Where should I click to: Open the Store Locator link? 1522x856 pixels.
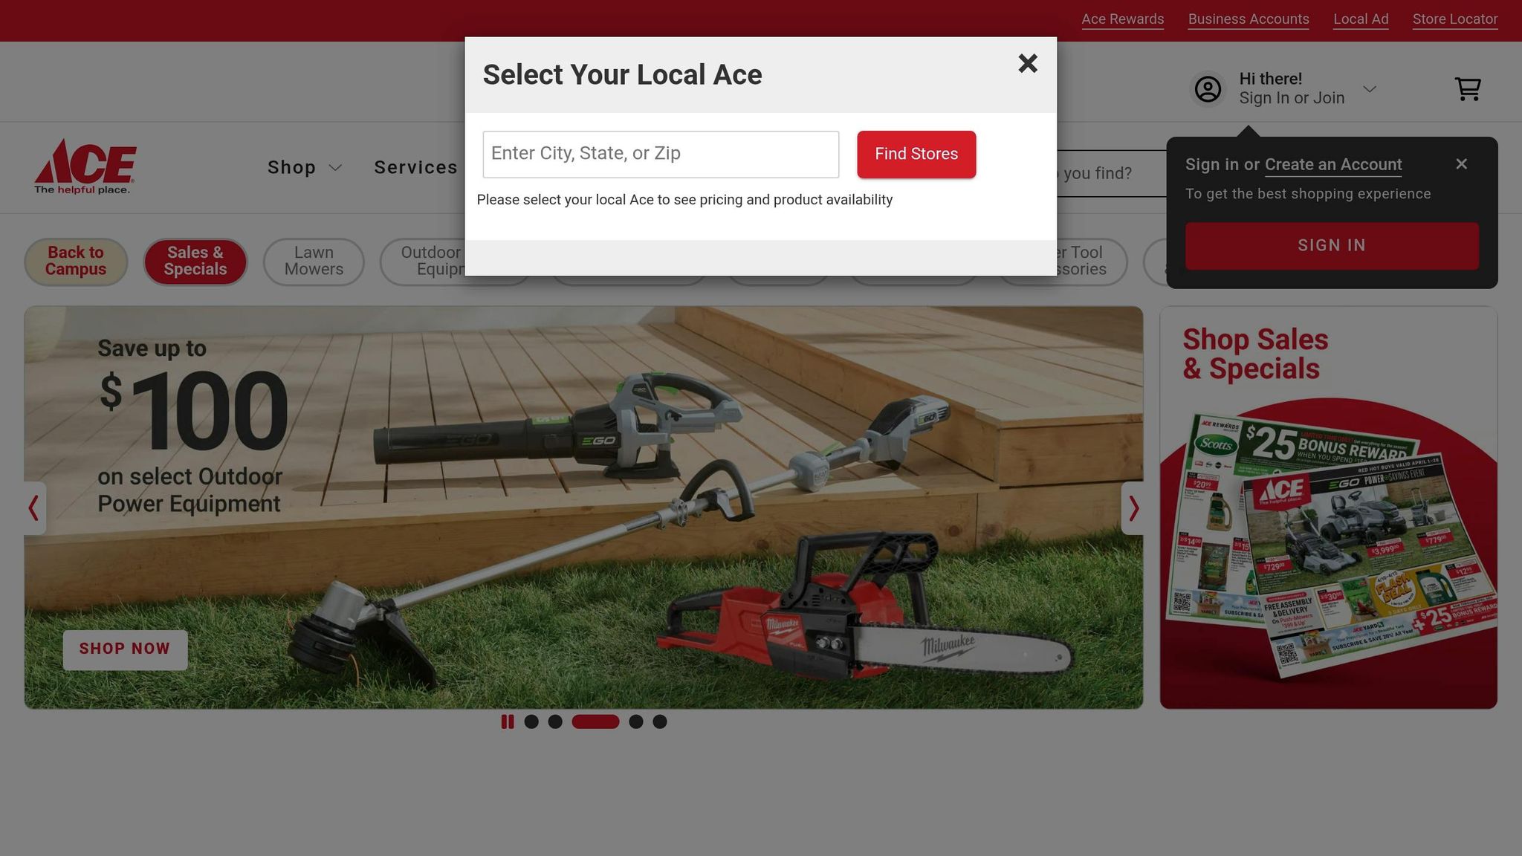point(1455,19)
